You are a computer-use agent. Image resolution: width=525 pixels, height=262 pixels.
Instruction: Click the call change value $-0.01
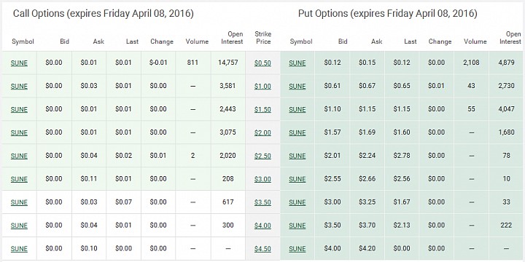158,63
